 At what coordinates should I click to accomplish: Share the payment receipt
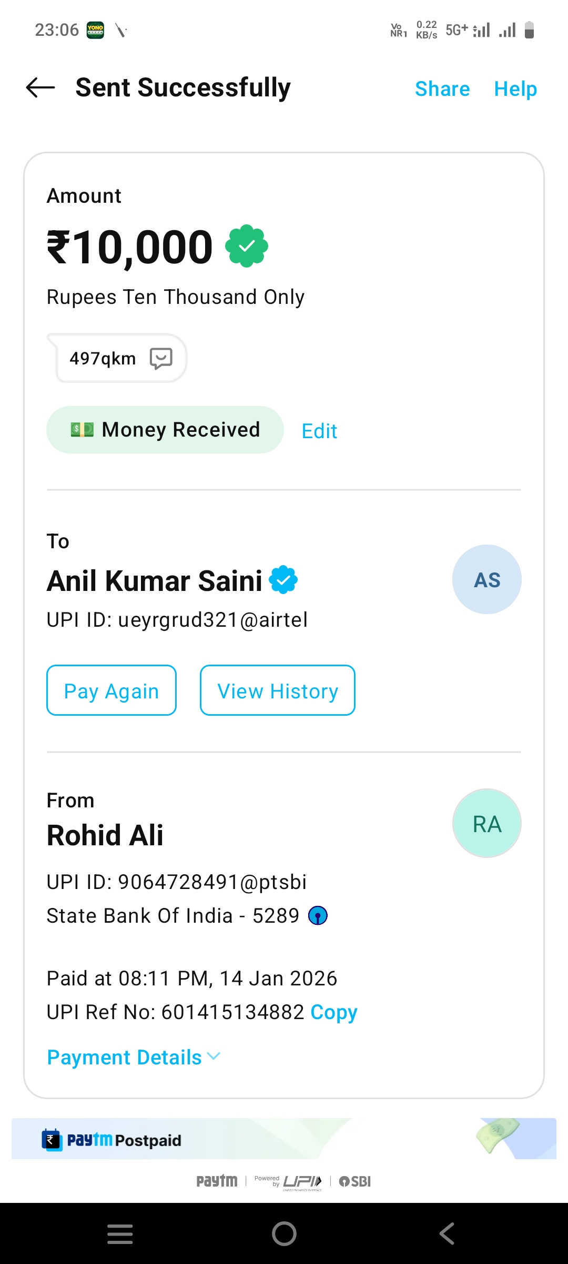click(x=442, y=89)
